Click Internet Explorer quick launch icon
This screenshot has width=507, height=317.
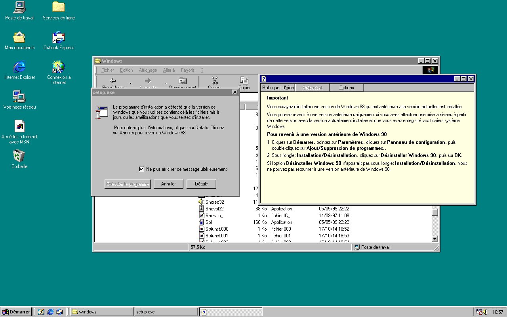pos(50,312)
